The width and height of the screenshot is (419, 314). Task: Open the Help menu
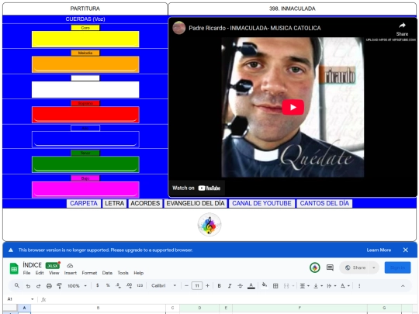[x=138, y=273]
